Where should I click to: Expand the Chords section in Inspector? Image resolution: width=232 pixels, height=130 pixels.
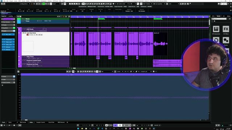8,25
